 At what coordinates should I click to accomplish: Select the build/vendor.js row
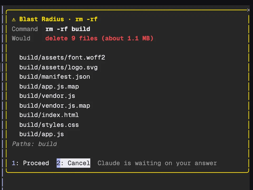pos(47,96)
